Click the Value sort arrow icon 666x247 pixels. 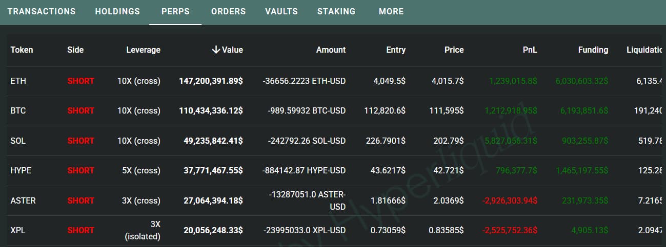216,50
